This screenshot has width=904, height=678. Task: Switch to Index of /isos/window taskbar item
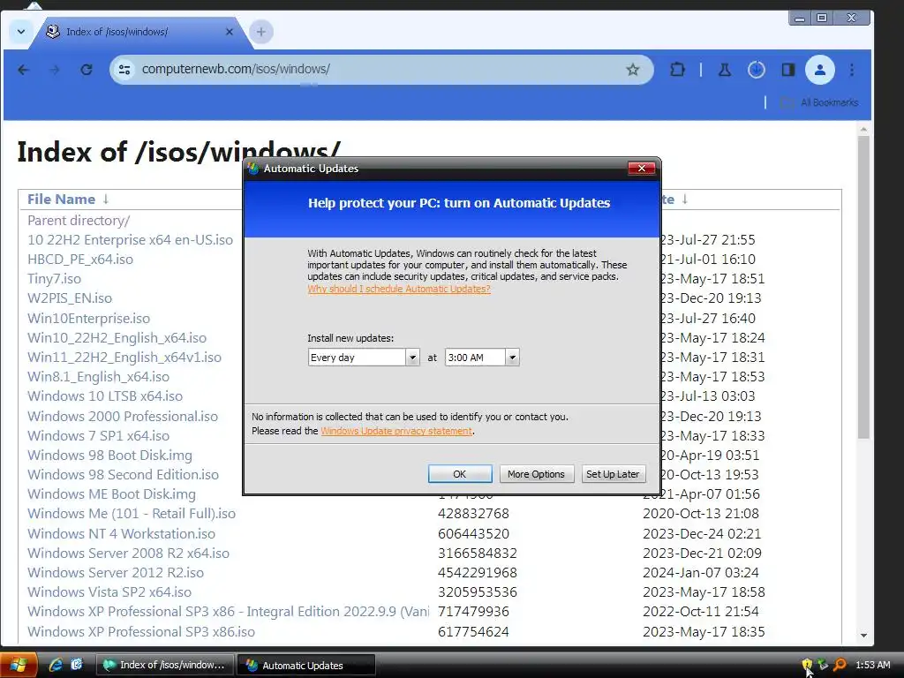coord(165,665)
